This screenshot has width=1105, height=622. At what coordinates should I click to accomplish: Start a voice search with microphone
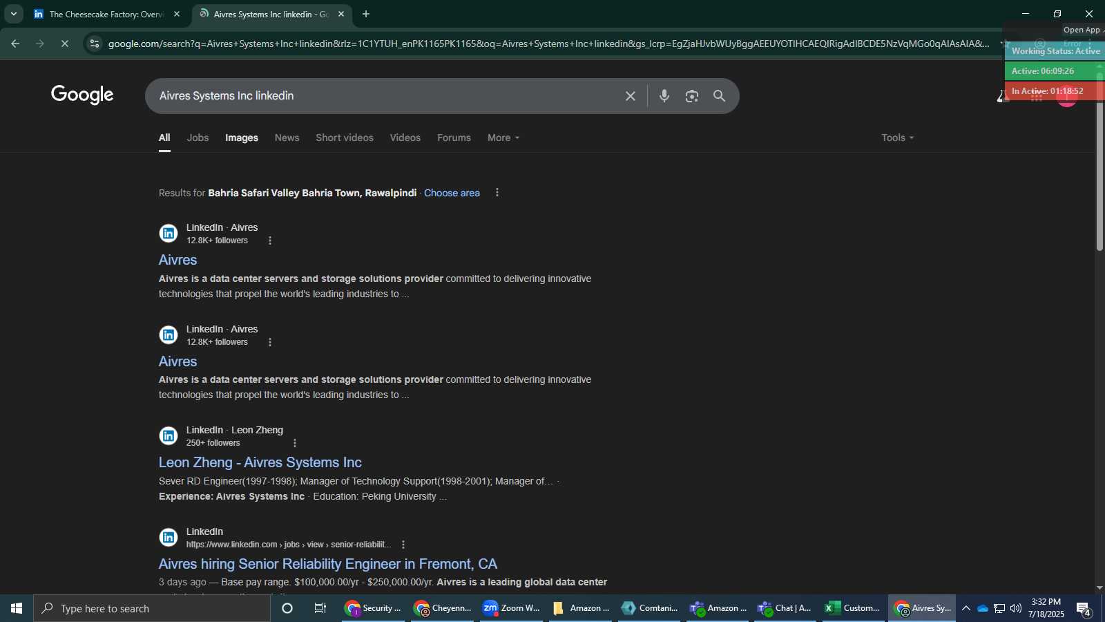click(x=664, y=96)
